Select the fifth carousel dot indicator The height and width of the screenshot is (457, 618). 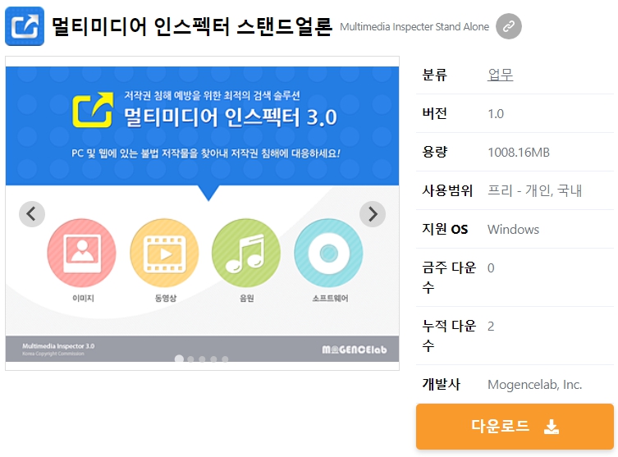pyautogui.click(x=225, y=359)
